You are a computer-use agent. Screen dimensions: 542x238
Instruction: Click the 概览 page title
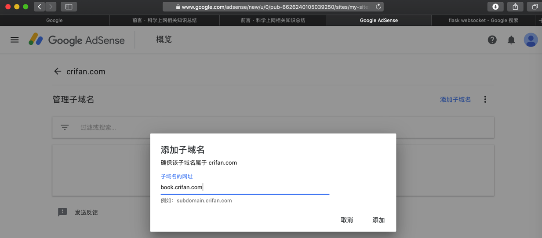pyautogui.click(x=164, y=40)
